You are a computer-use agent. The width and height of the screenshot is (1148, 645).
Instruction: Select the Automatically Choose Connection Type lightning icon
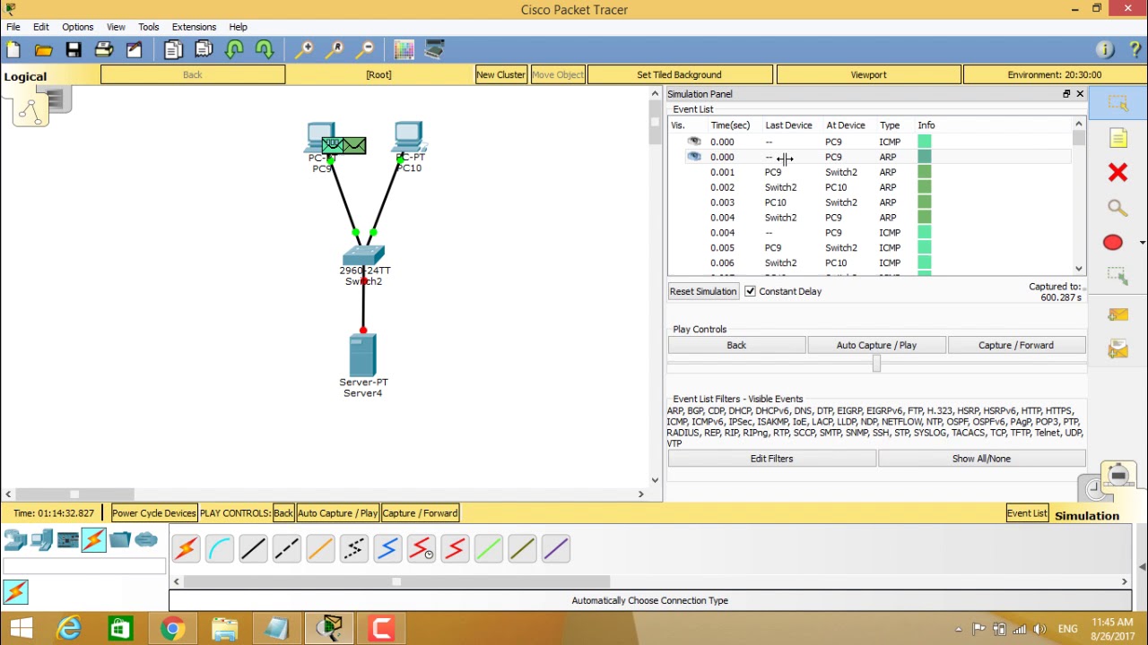point(186,548)
